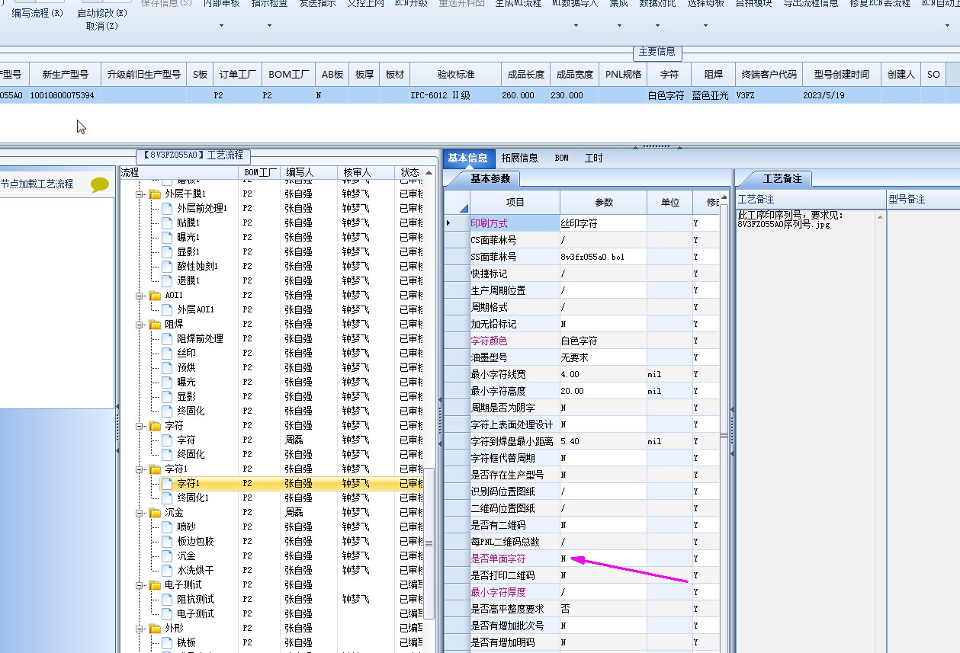Screen dimensions: 960x653
Task: Switch to the BOM tab
Action: point(561,158)
